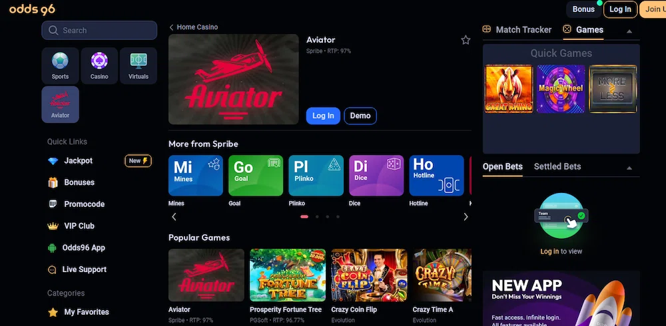Image resolution: width=666 pixels, height=326 pixels.
Task: Open the Odds96 App link
Action: (84, 248)
